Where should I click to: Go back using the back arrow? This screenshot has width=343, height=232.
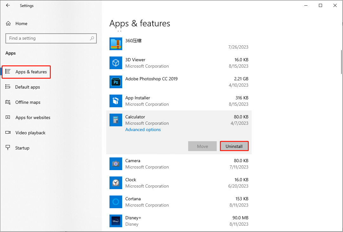coord(8,5)
